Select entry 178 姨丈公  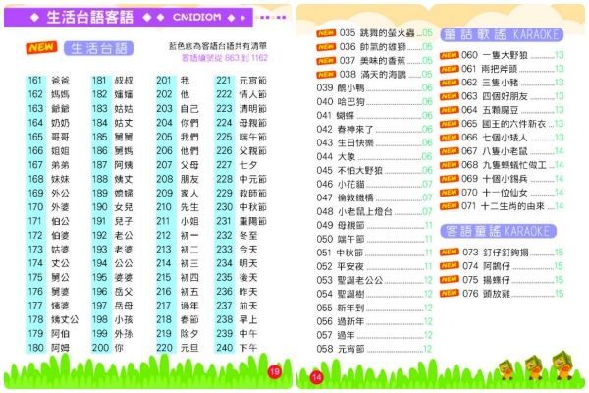click(x=53, y=319)
